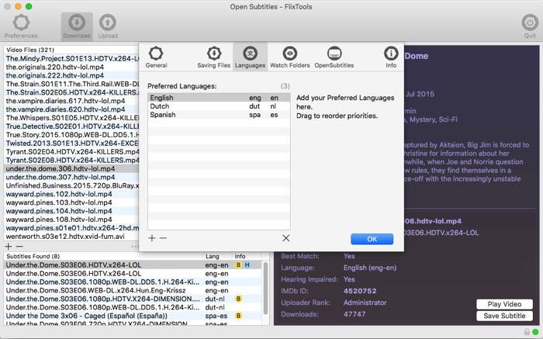543x339 pixels.
Task: Click the IMDb ID 4520752 link
Action: click(x=360, y=291)
